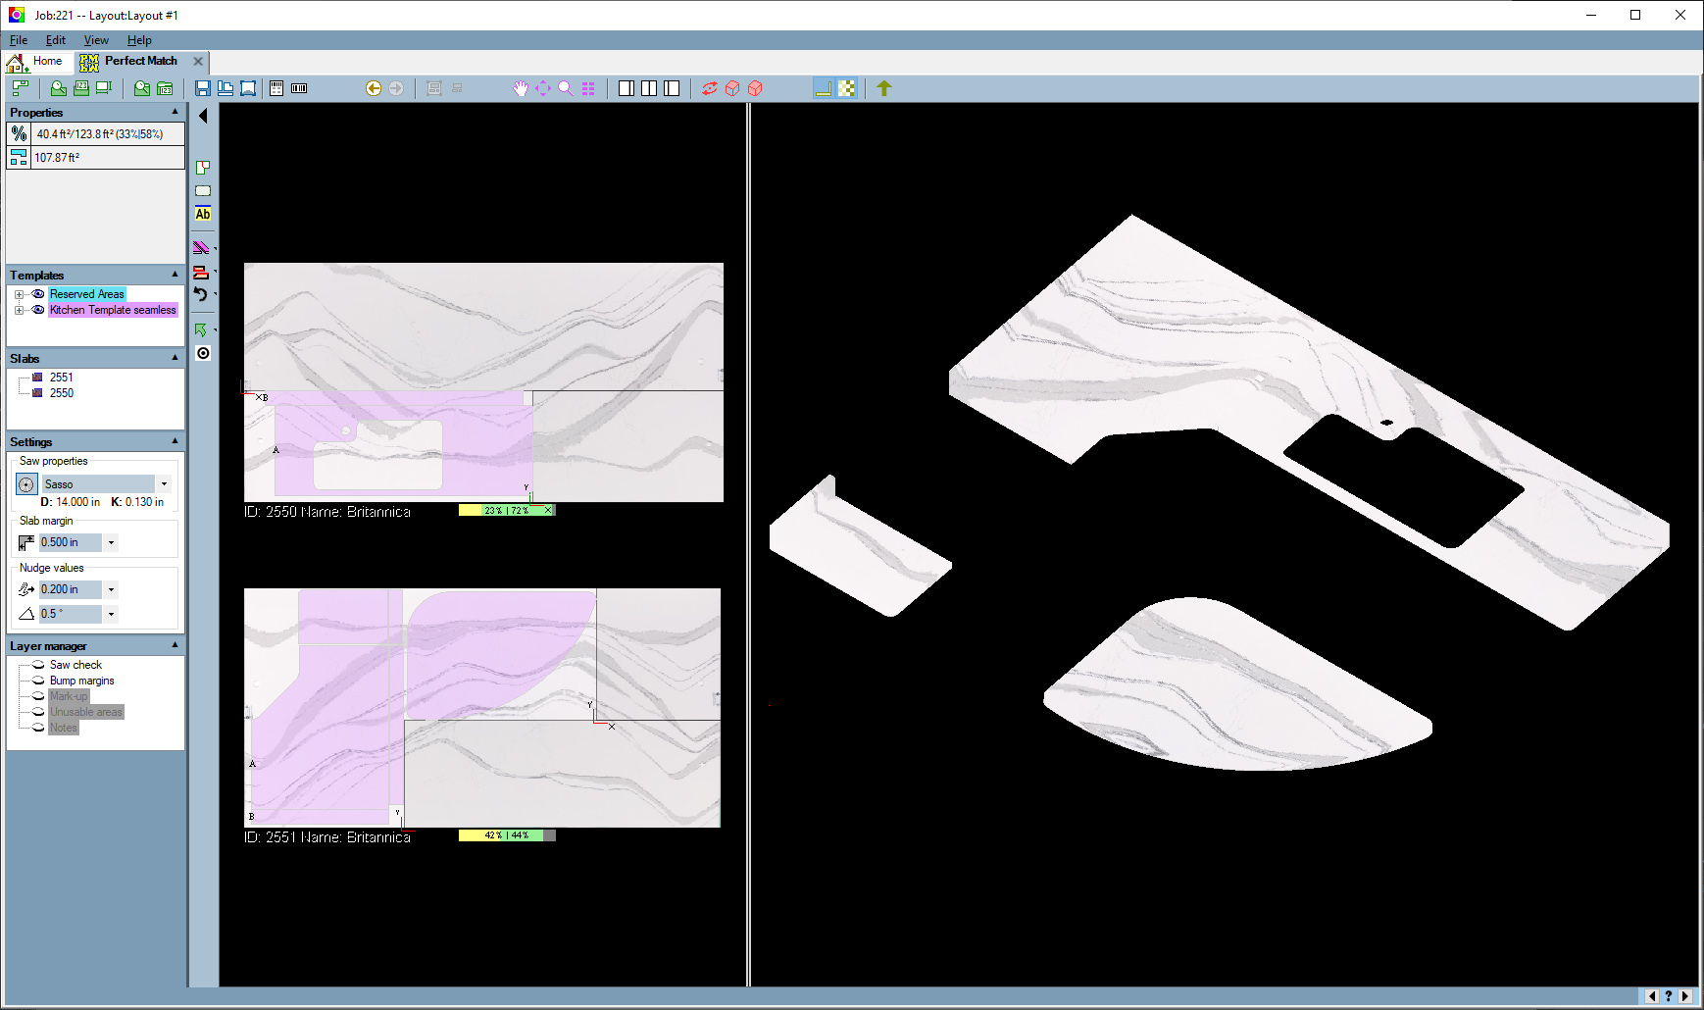Screen dimensions: 1704x1010
Task: Click the save (floppy disk) toolbar icon
Action: click(203, 88)
